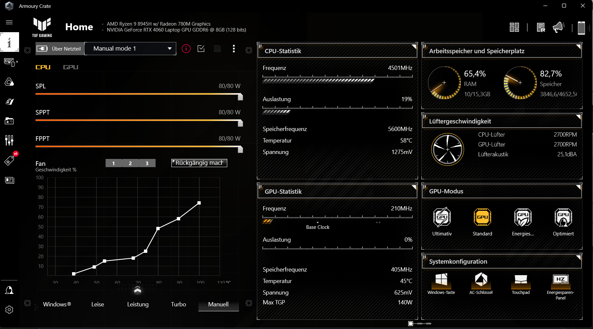The image size is (593, 329).
Task: Open the settings gear in sidebar
Action: tap(9, 310)
